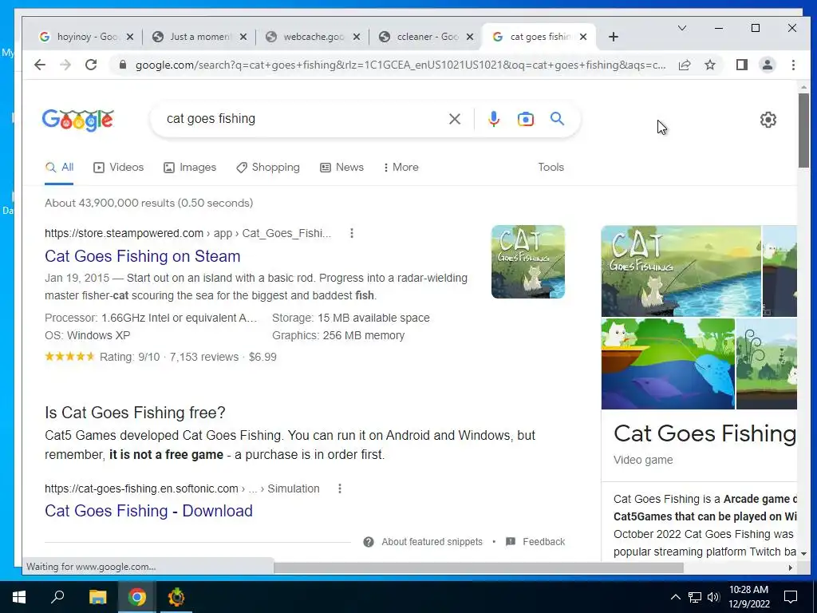
Task: Send Feedback on the featured snippet
Action: (x=543, y=542)
